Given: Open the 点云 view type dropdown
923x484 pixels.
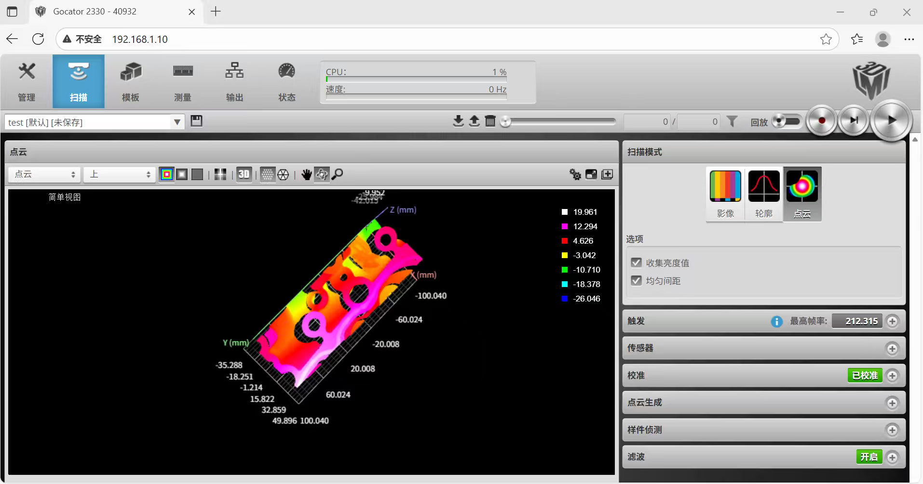Looking at the screenshot, I should click(x=44, y=174).
